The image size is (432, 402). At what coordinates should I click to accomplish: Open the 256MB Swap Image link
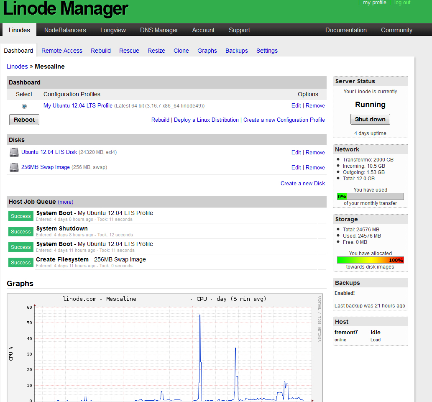coord(46,167)
